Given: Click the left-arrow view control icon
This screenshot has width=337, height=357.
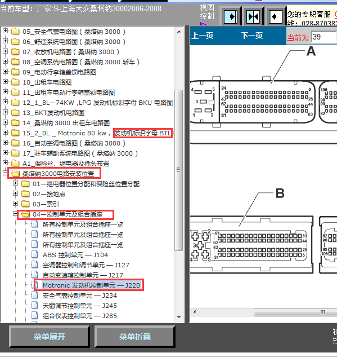Looking at the screenshot, I should click(x=275, y=16).
